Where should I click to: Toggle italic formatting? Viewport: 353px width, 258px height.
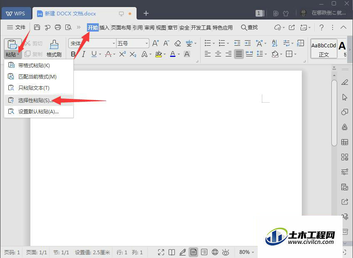click(84, 54)
